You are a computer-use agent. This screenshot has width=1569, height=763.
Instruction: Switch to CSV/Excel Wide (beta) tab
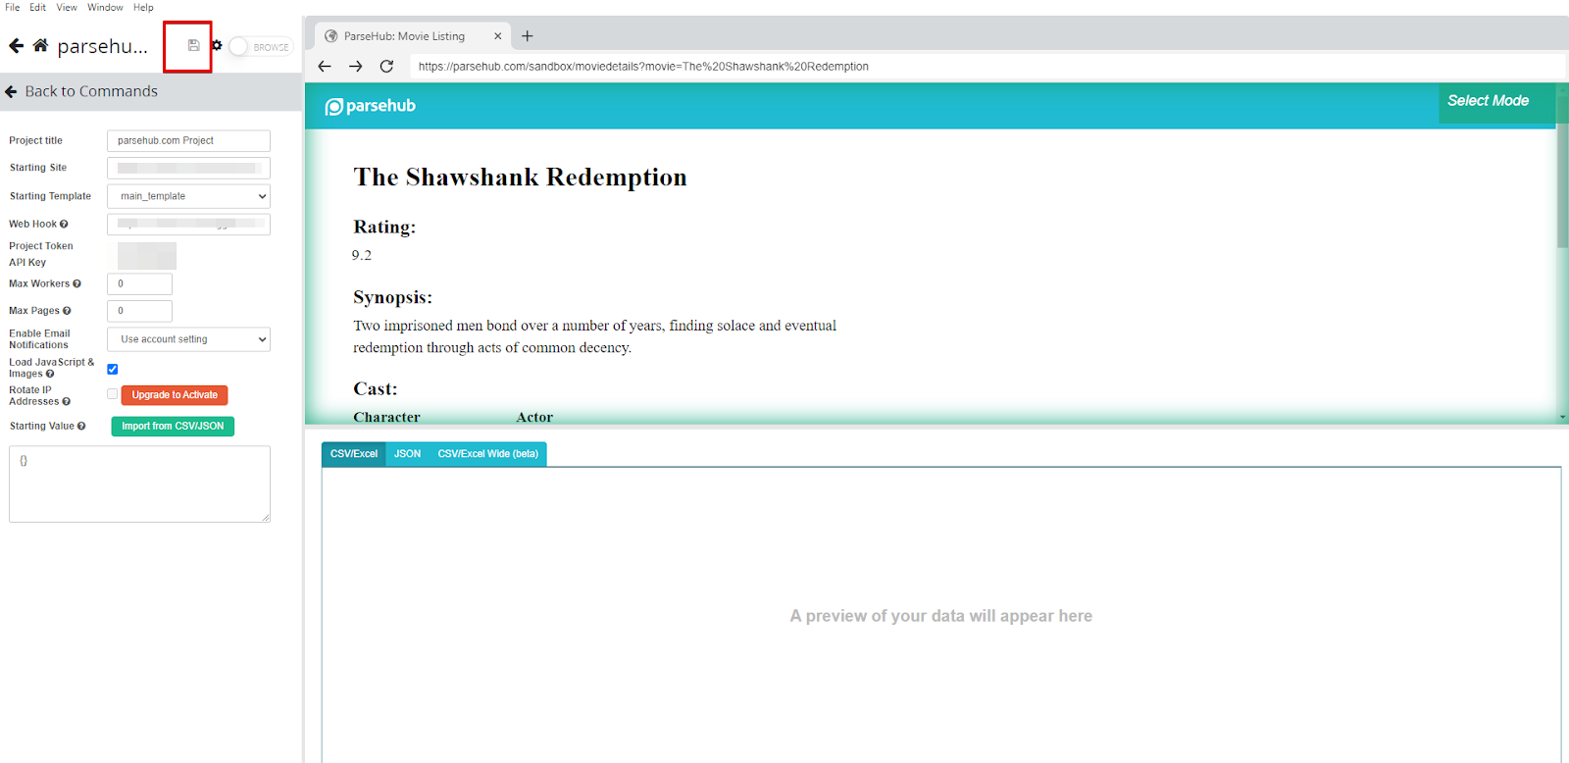pyautogui.click(x=488, y=454)
